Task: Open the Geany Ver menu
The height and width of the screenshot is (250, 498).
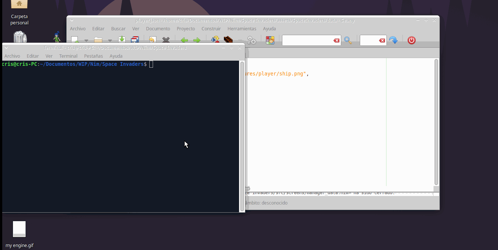Action: tap(136, 28)
